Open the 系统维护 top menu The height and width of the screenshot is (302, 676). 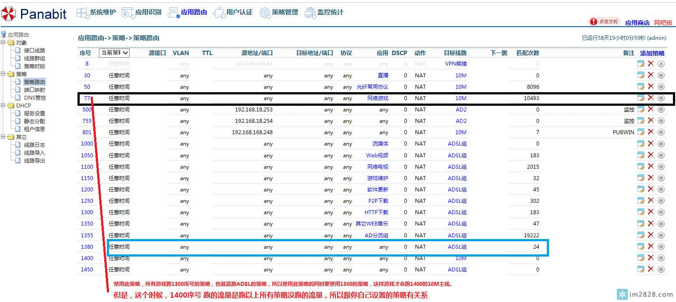tap(96, 13)
